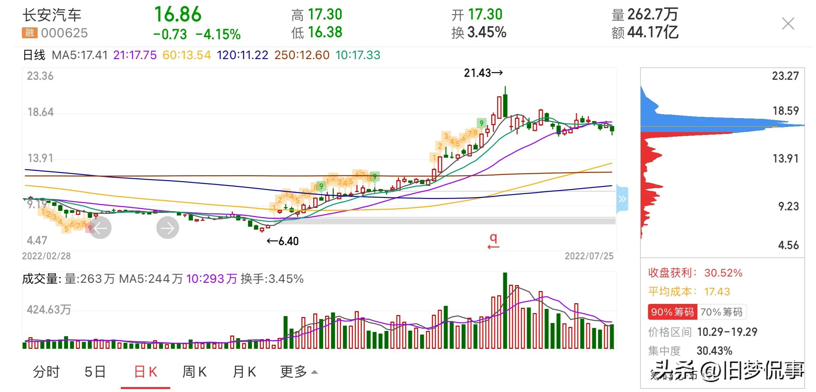Click the 收盘获利 30.52% value
This screenshot has height=392, width=816.
(x=723, y=273)
